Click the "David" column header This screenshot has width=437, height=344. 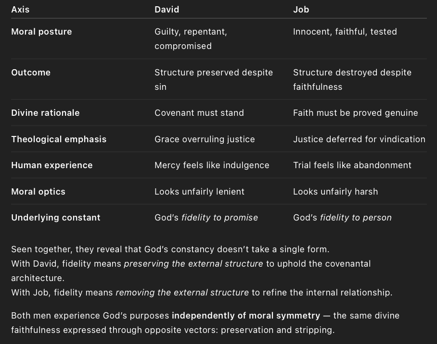coord(166,10)
